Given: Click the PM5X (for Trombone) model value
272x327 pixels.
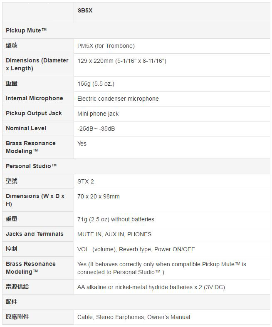Looking at the screenshot, I should click(106, 46).
